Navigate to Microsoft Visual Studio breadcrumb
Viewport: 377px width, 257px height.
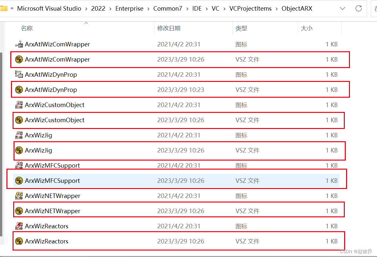49,8
